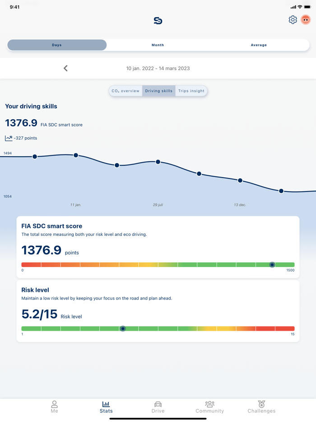The width and height of the screenshot is (316, 422).
Task: Select the Days period tab
Action: [x=57, y=45]
